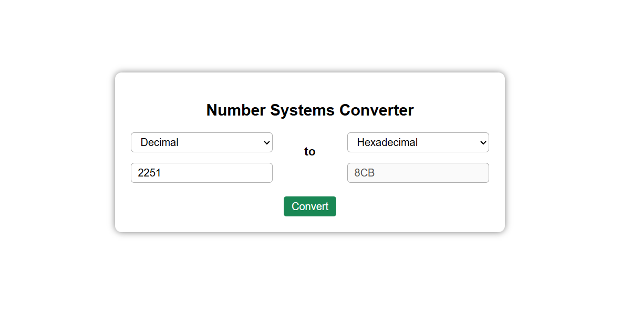
Task: Click inside the input field showing 2251
Action: point(201,172)
